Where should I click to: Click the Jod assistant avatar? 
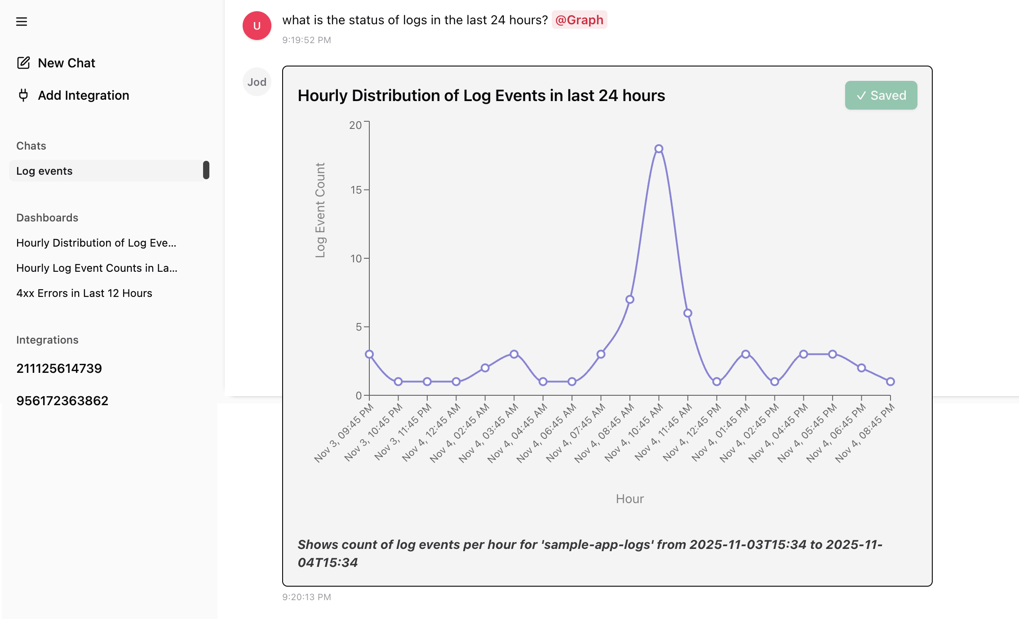257,82
